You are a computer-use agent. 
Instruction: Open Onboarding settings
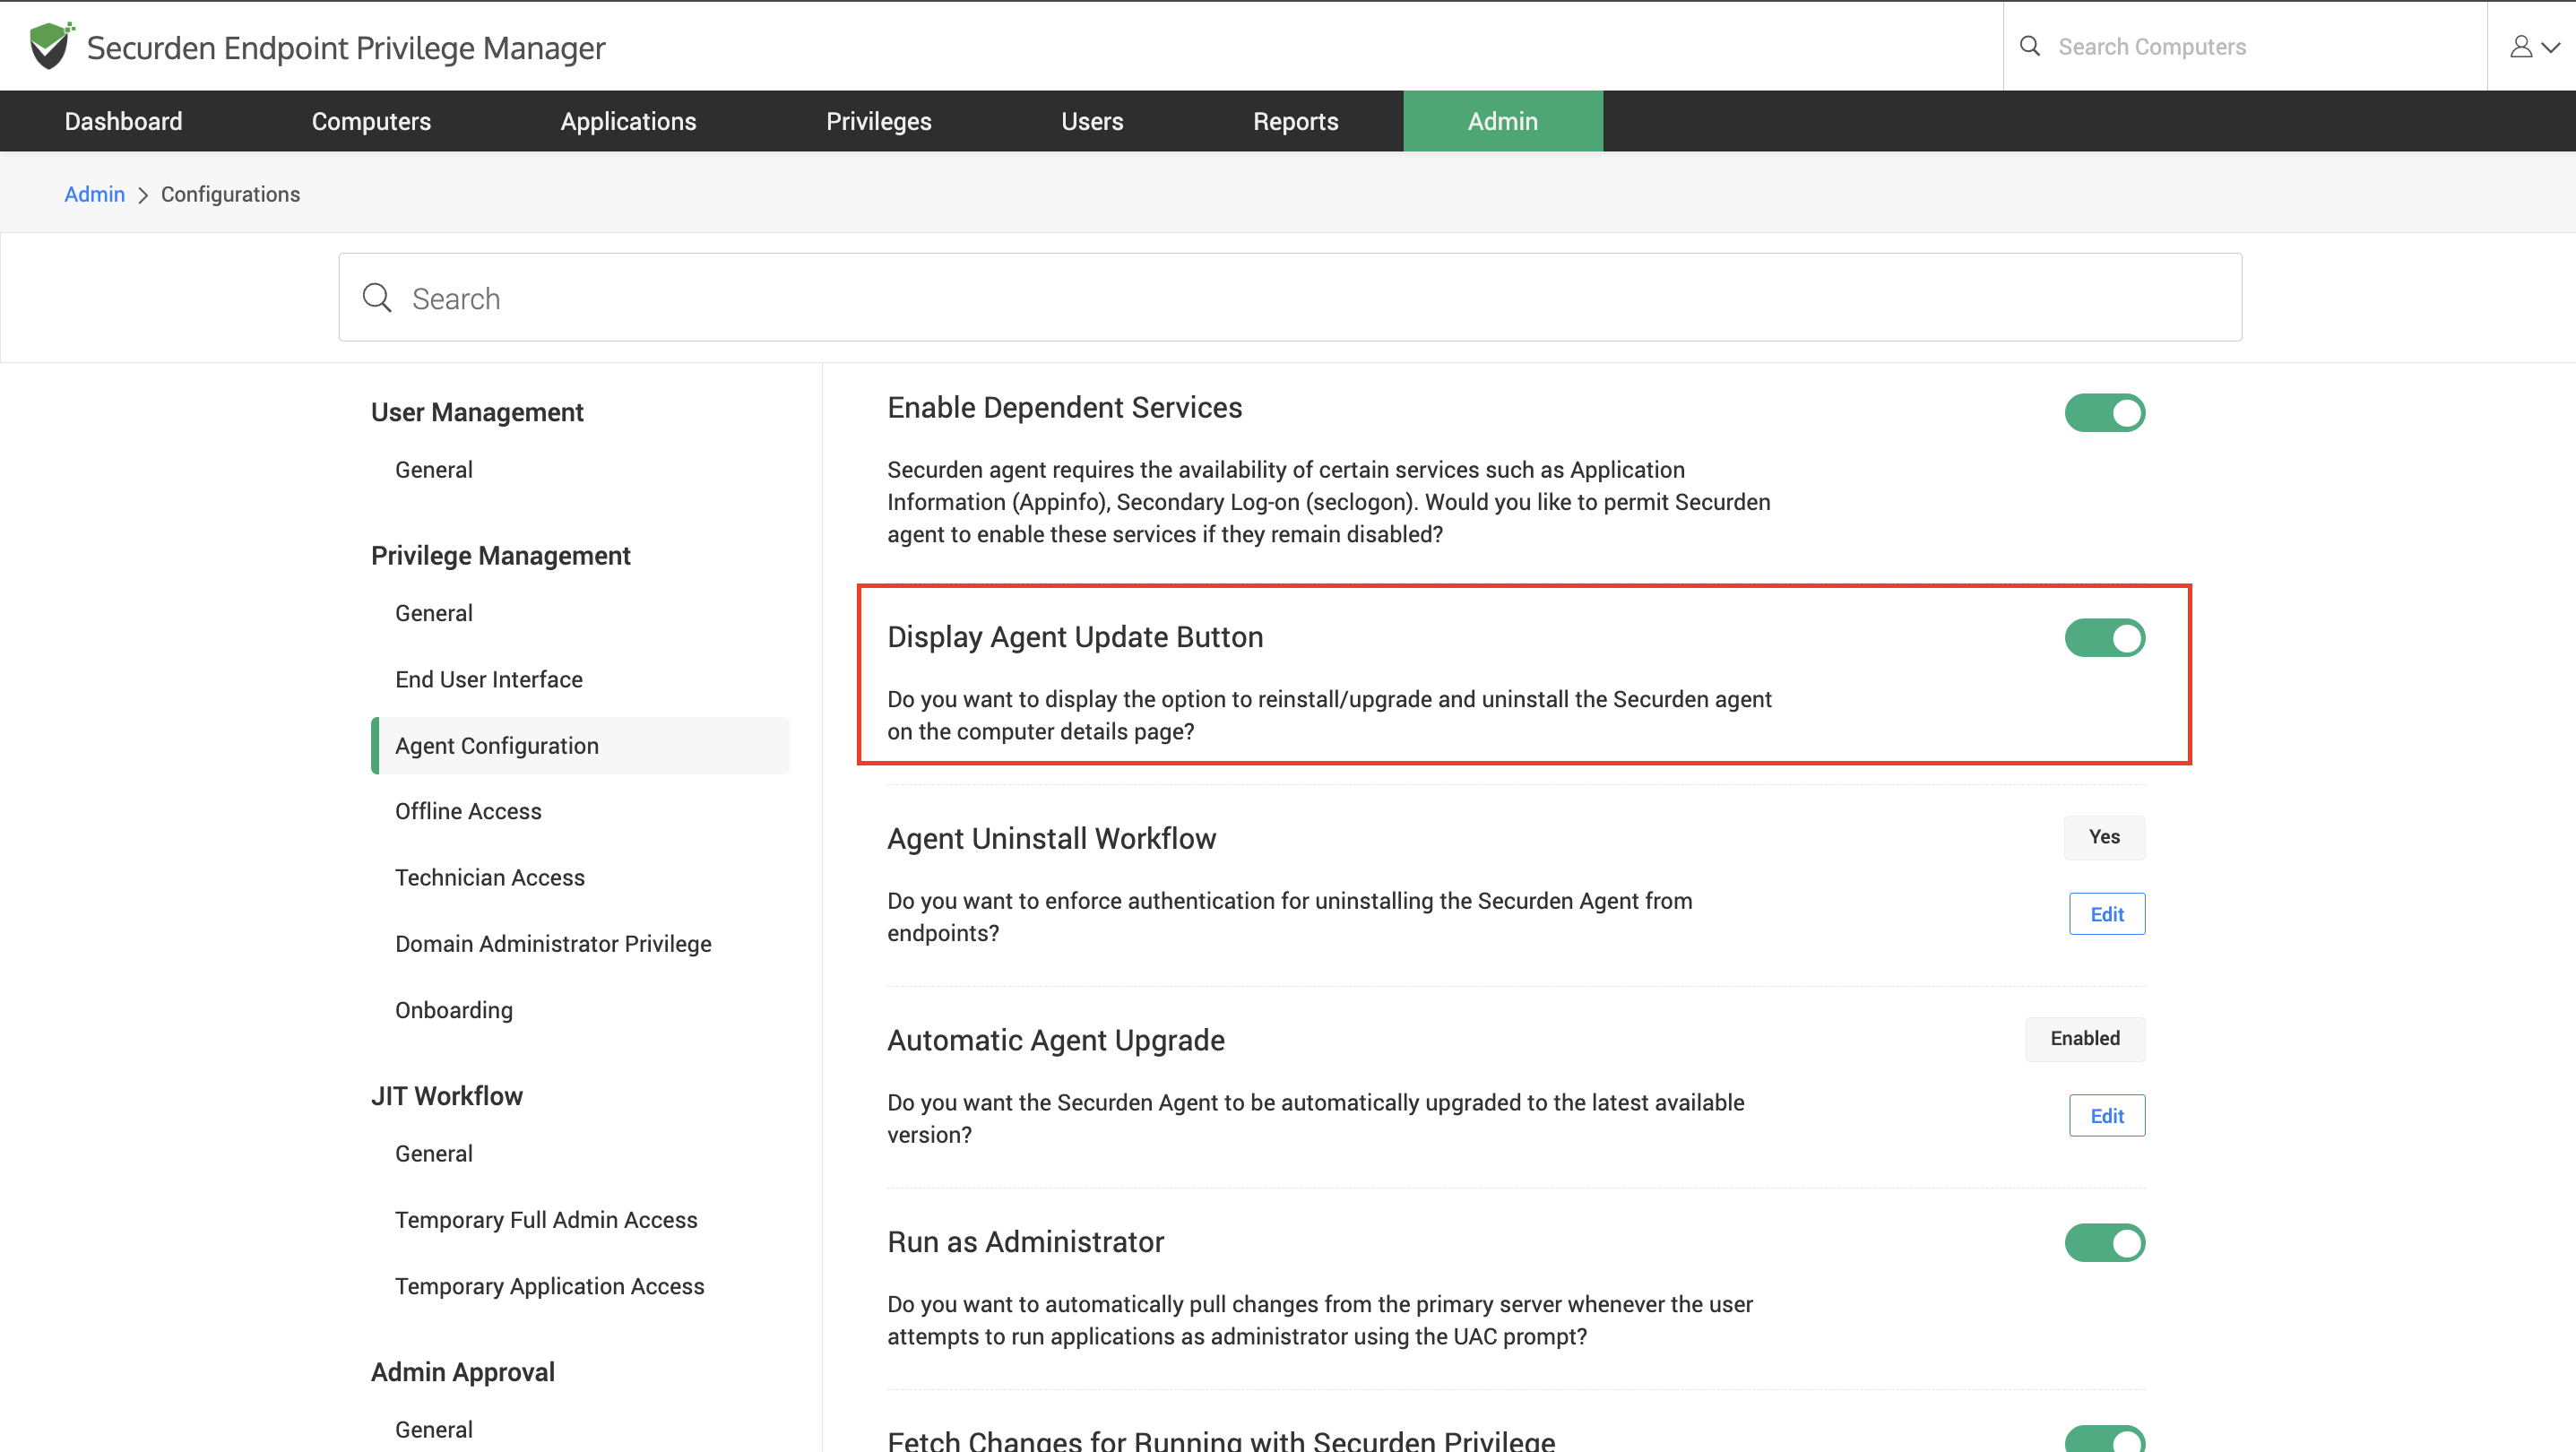[x=453, y=1011]
